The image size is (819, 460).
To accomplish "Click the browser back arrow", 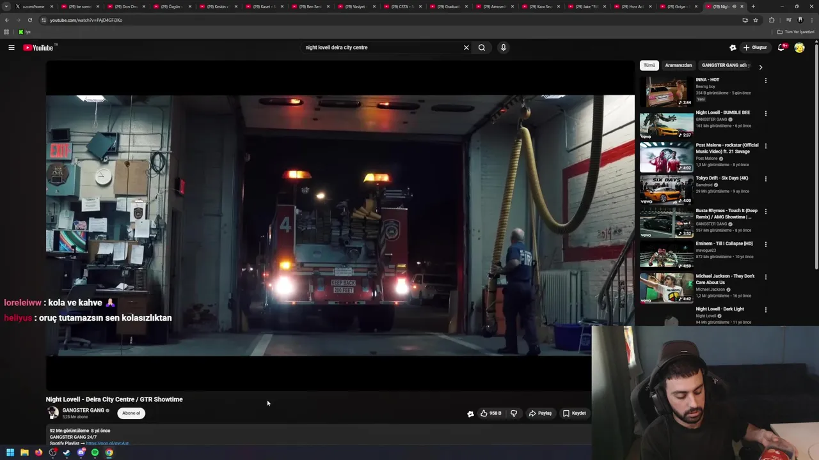I will tap(7, 20).
